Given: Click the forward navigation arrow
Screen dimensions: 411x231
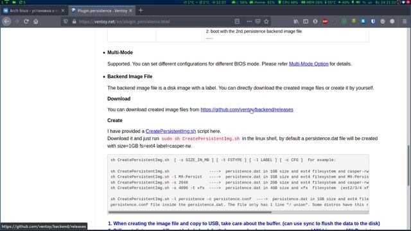Looking at the screenshot, I should (x=17, y=21).
